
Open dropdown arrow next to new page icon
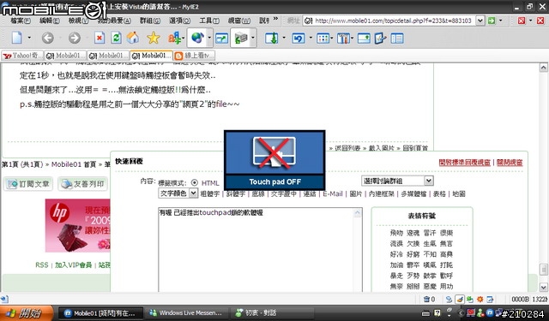29,38
